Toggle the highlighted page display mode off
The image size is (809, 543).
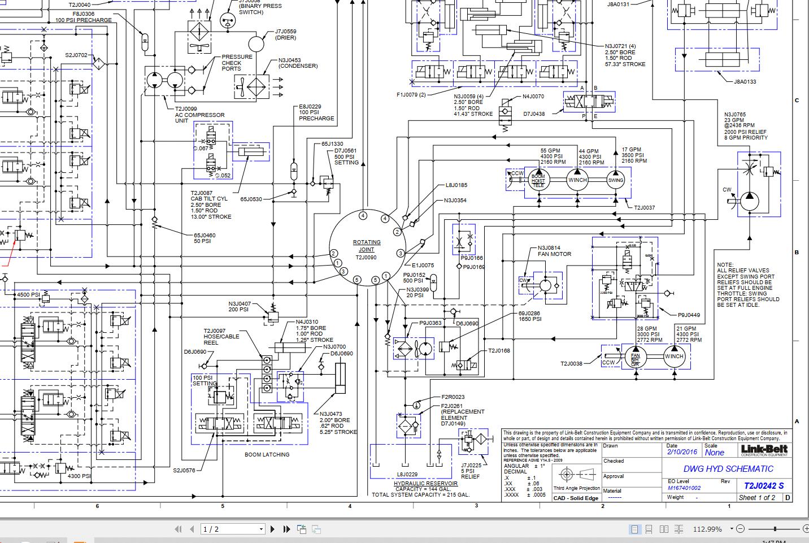click(634, 529)
